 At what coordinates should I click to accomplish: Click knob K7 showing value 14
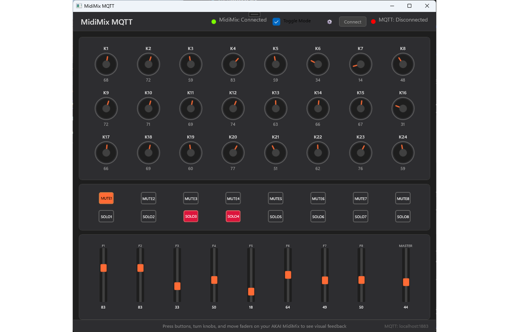coord(361,64)
